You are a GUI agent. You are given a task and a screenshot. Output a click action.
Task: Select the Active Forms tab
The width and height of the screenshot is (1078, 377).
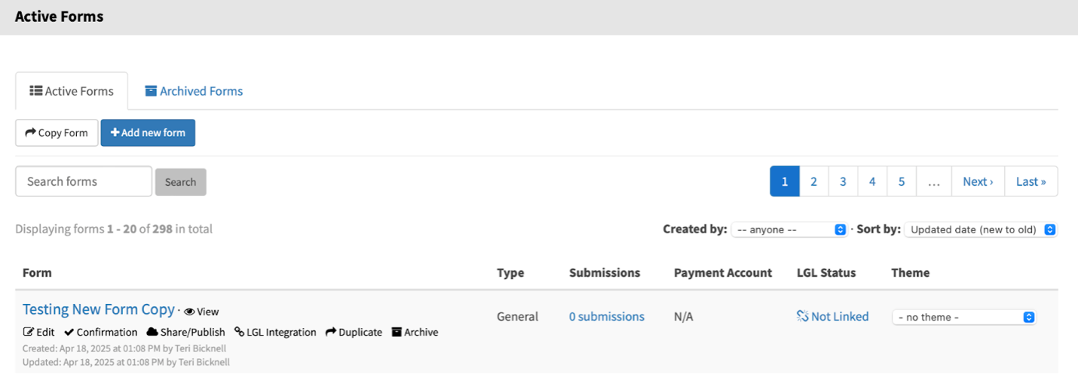point(72,91)
